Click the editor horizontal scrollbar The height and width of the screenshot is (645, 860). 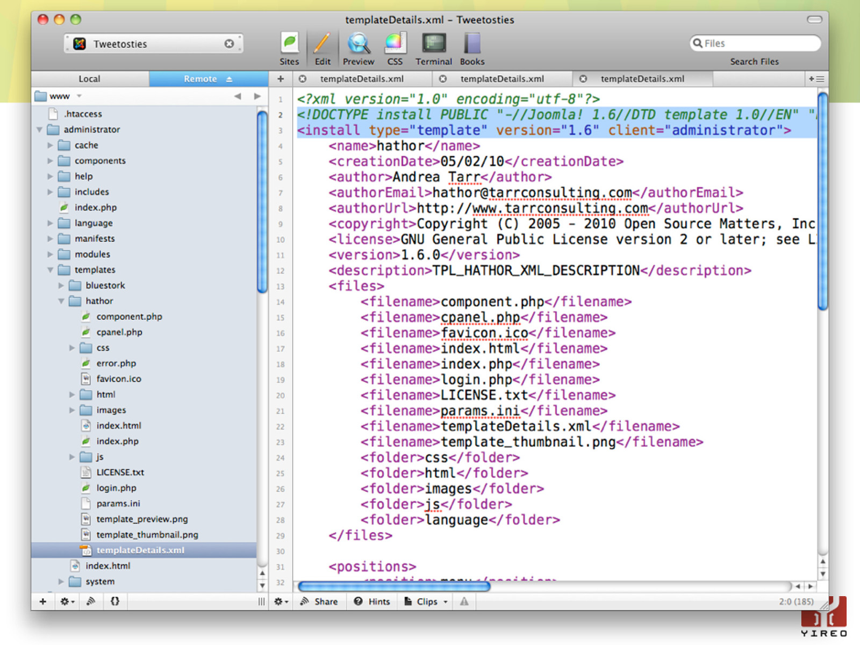coord(394,586)
